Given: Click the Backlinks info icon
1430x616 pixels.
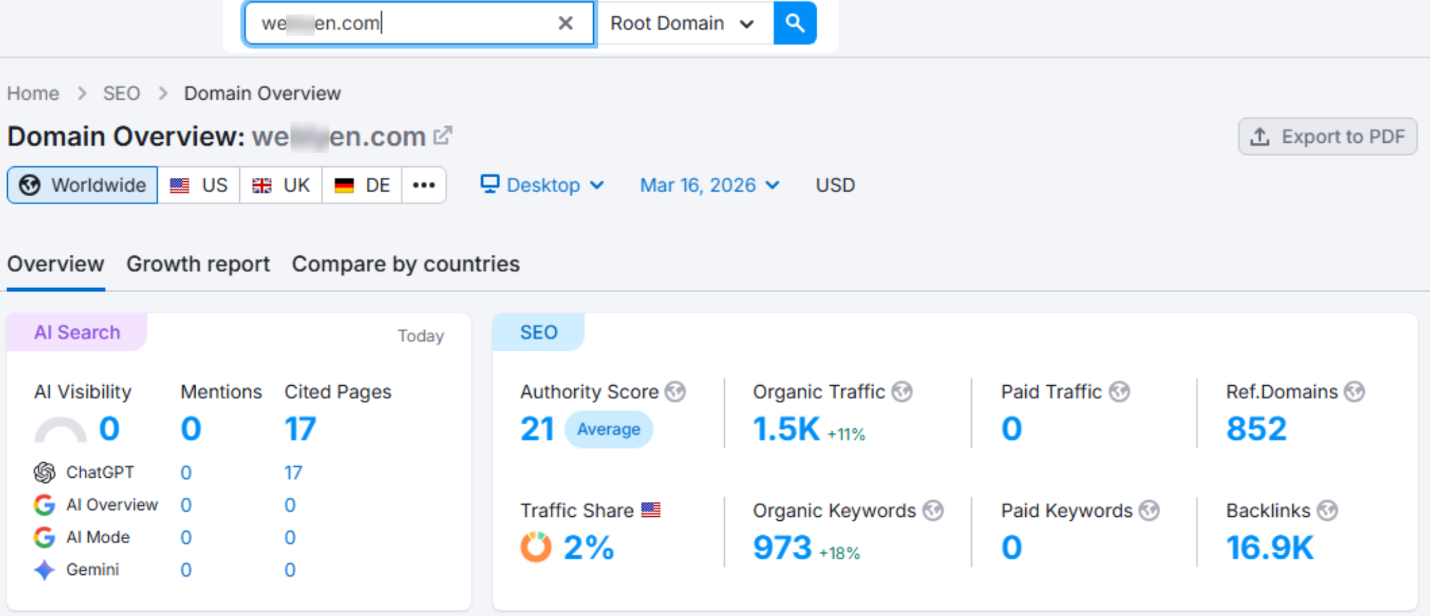Looking at the screenshot, I should point(1326,510).
